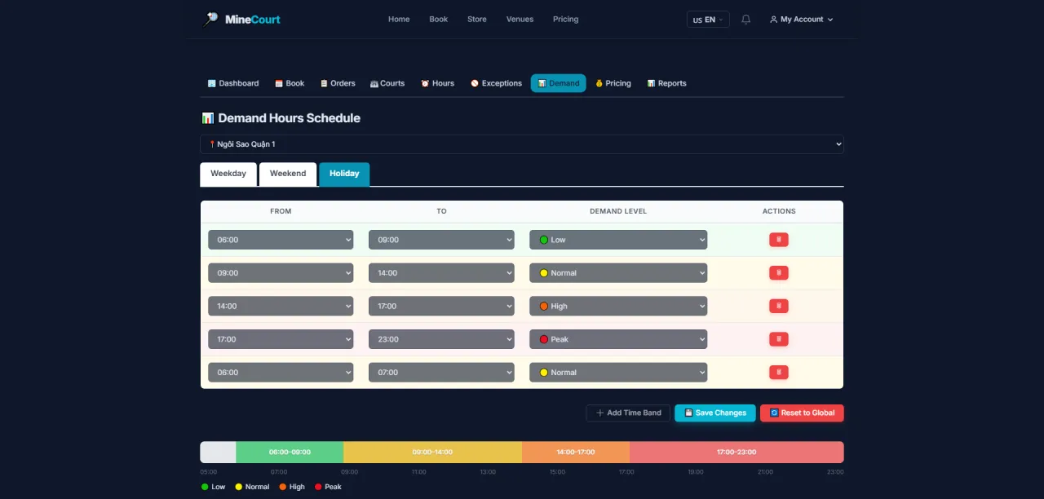Open the Hours section
1044x499 pixels.
tap(437, 83)
